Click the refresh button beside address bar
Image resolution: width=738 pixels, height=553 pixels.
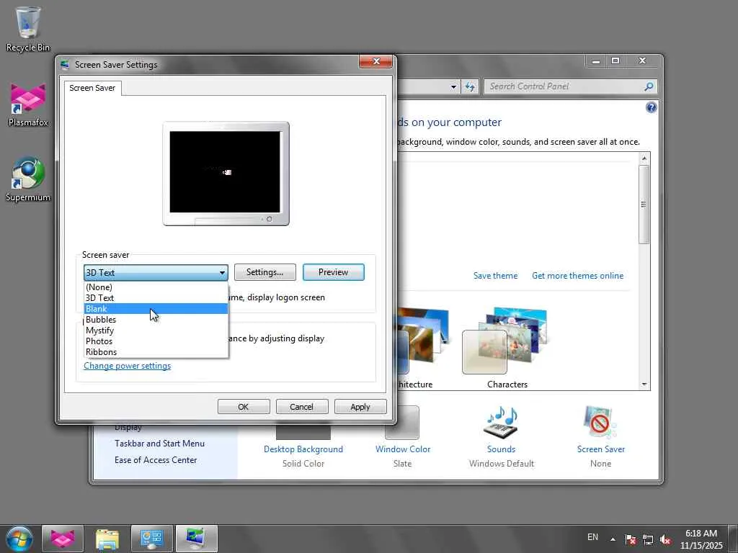tap(470, 86)
